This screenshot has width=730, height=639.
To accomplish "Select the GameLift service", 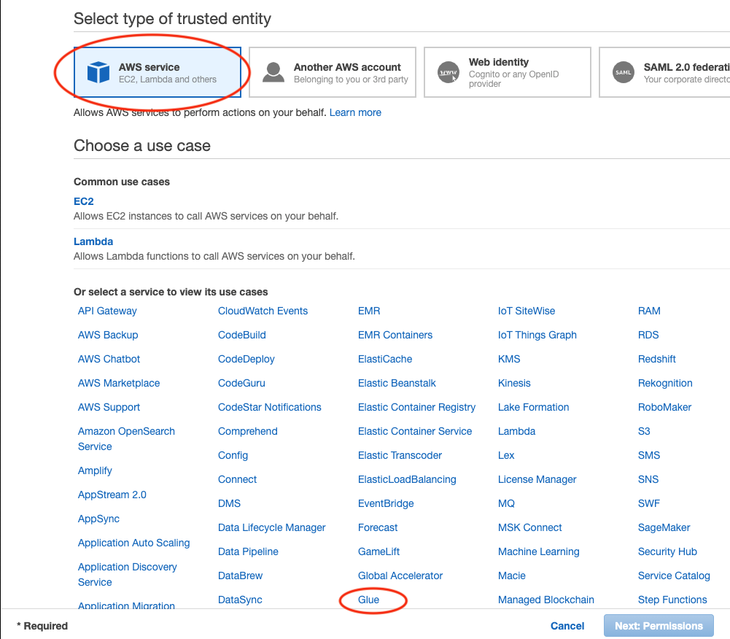I will tap(379, 551).
